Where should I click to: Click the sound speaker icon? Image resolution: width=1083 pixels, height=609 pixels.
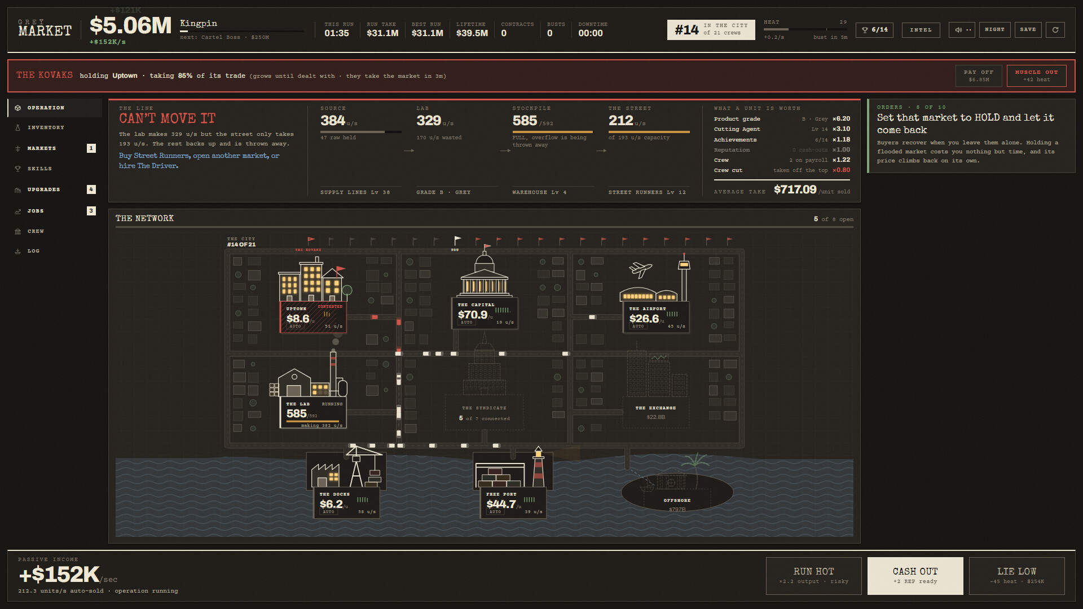pyautogui.click(x=958, y=30)
